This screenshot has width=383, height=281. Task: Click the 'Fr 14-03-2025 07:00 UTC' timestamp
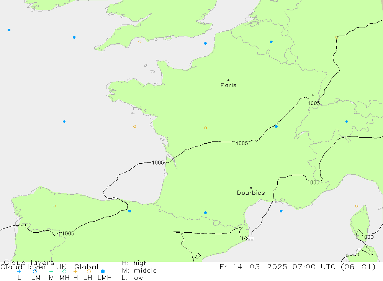point(278,266)
